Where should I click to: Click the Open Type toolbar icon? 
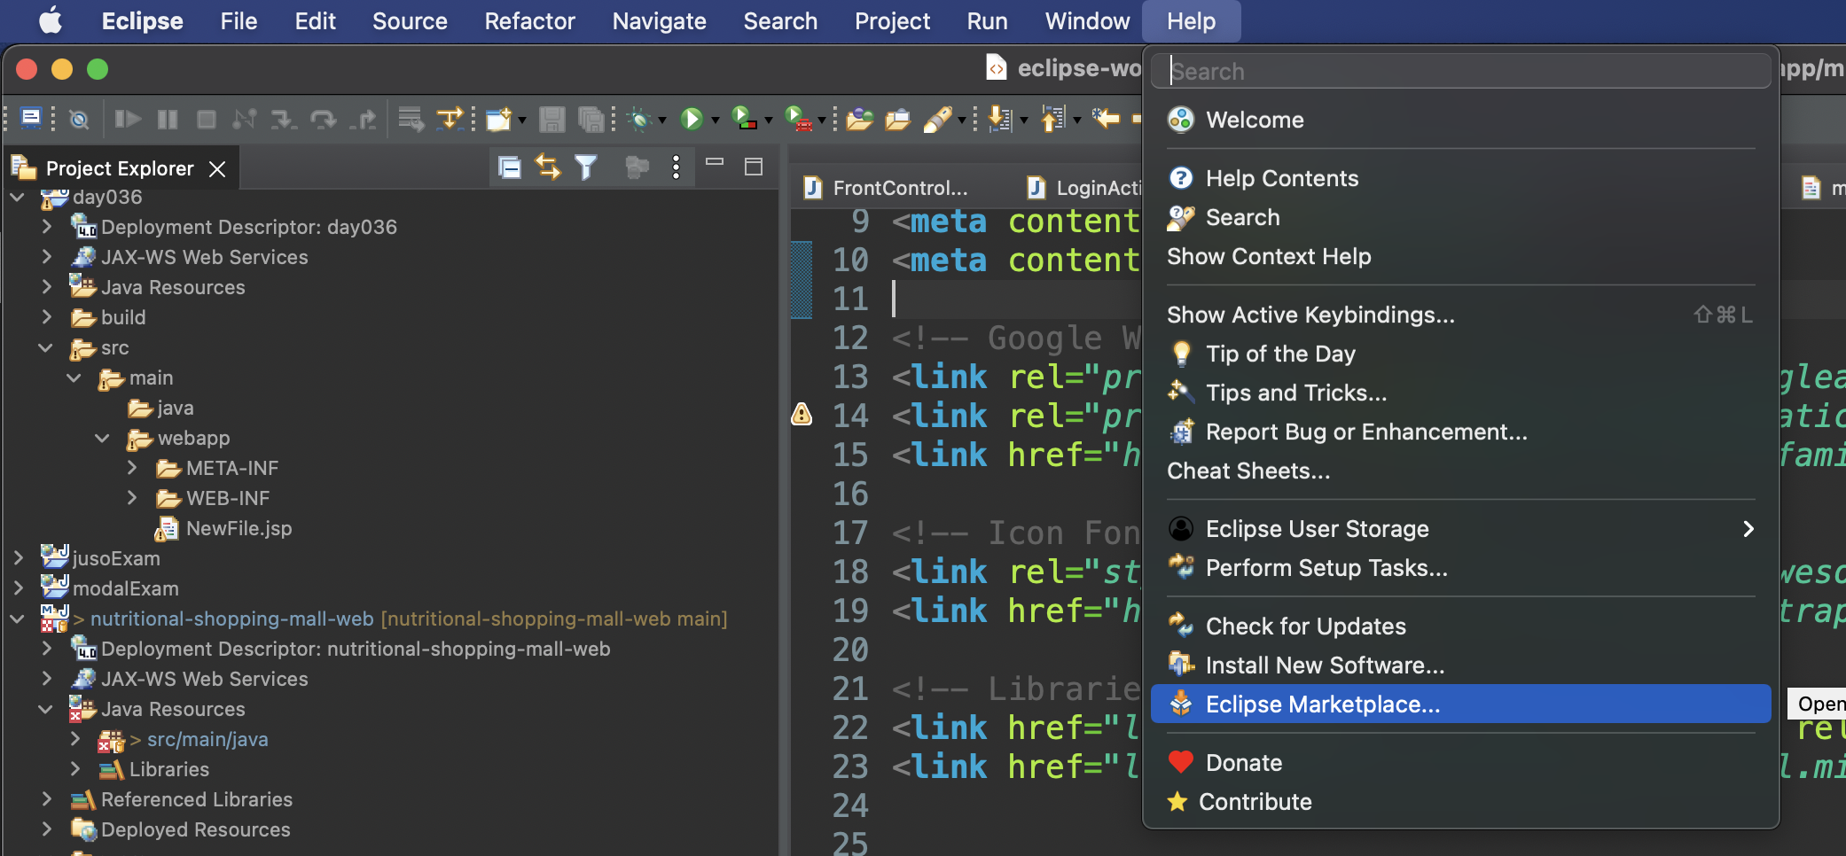859,119
